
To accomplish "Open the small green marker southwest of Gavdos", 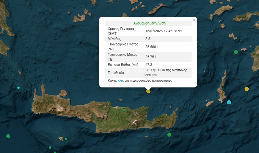I will [50, 148].
